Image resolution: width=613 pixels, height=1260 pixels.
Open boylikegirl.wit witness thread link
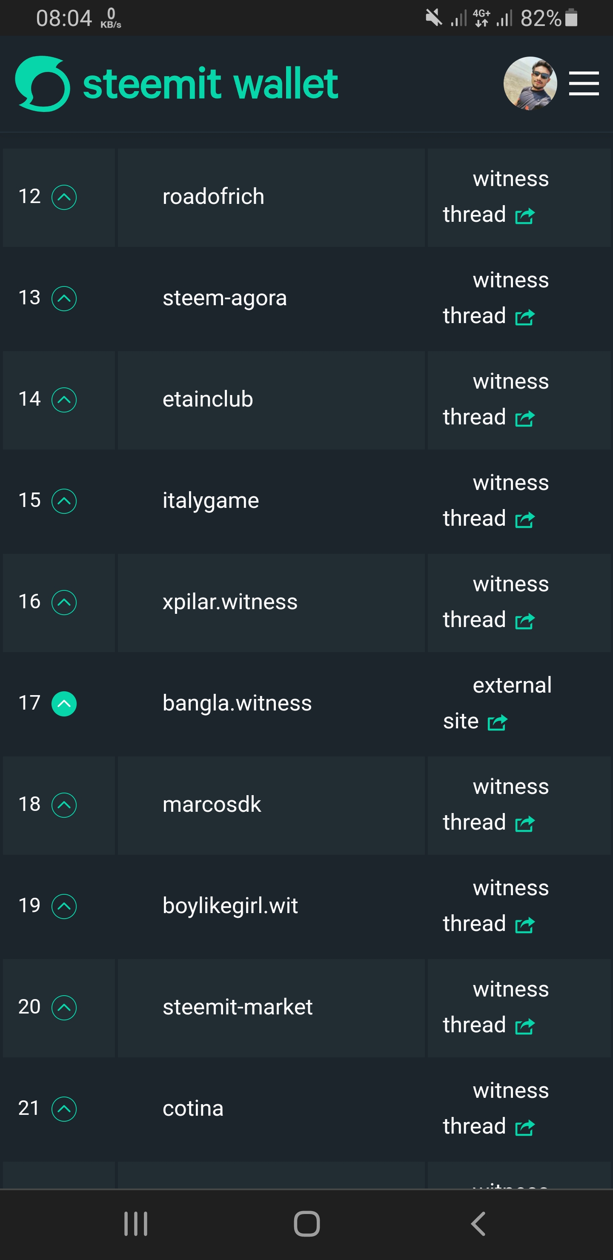510,905
